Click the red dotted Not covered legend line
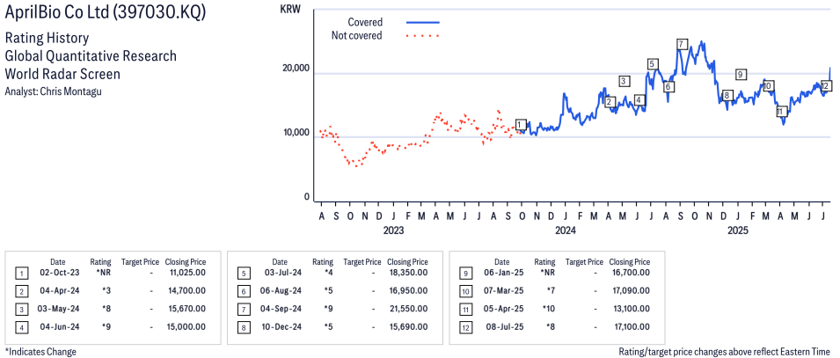840x358 pixels. [422, 36]
